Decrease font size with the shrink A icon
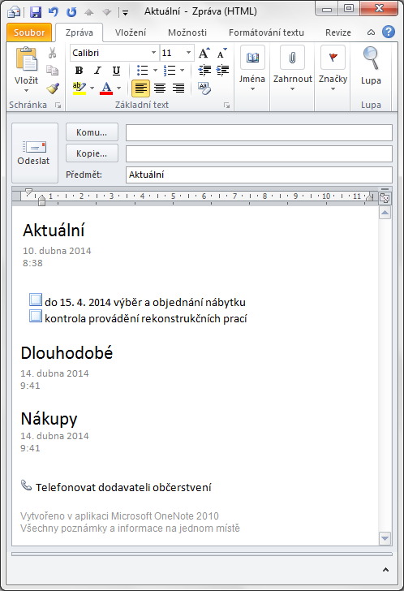The height and width of the screenshot is (591, 404). pos(222,53)
